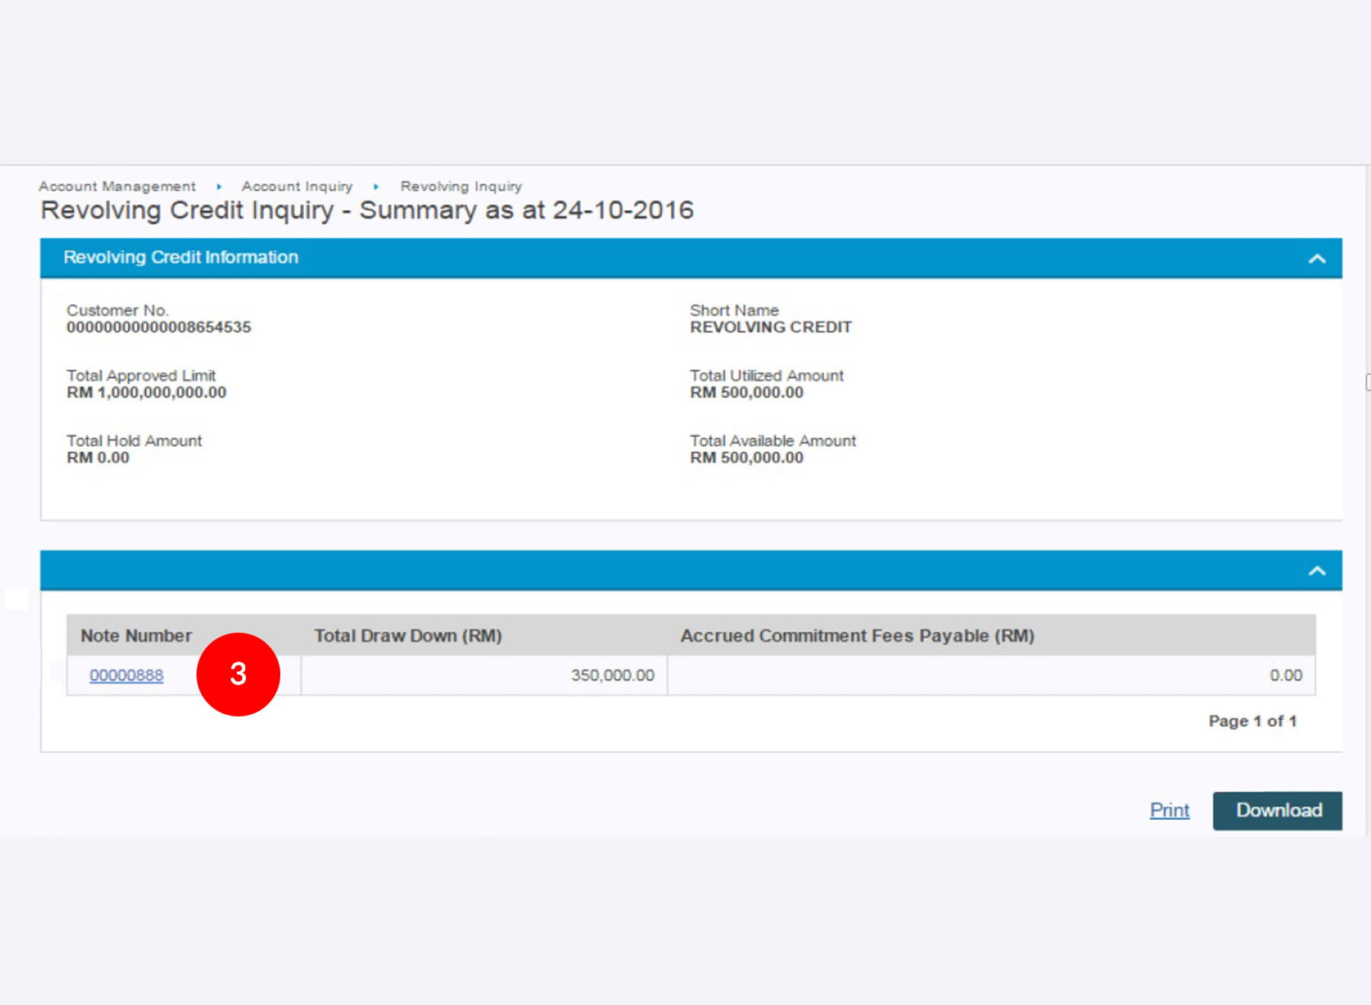The height and width of the screenshot is (1005, 1371).
Task: Click the red step 3 marker
Action: click(x=238, y=674)
